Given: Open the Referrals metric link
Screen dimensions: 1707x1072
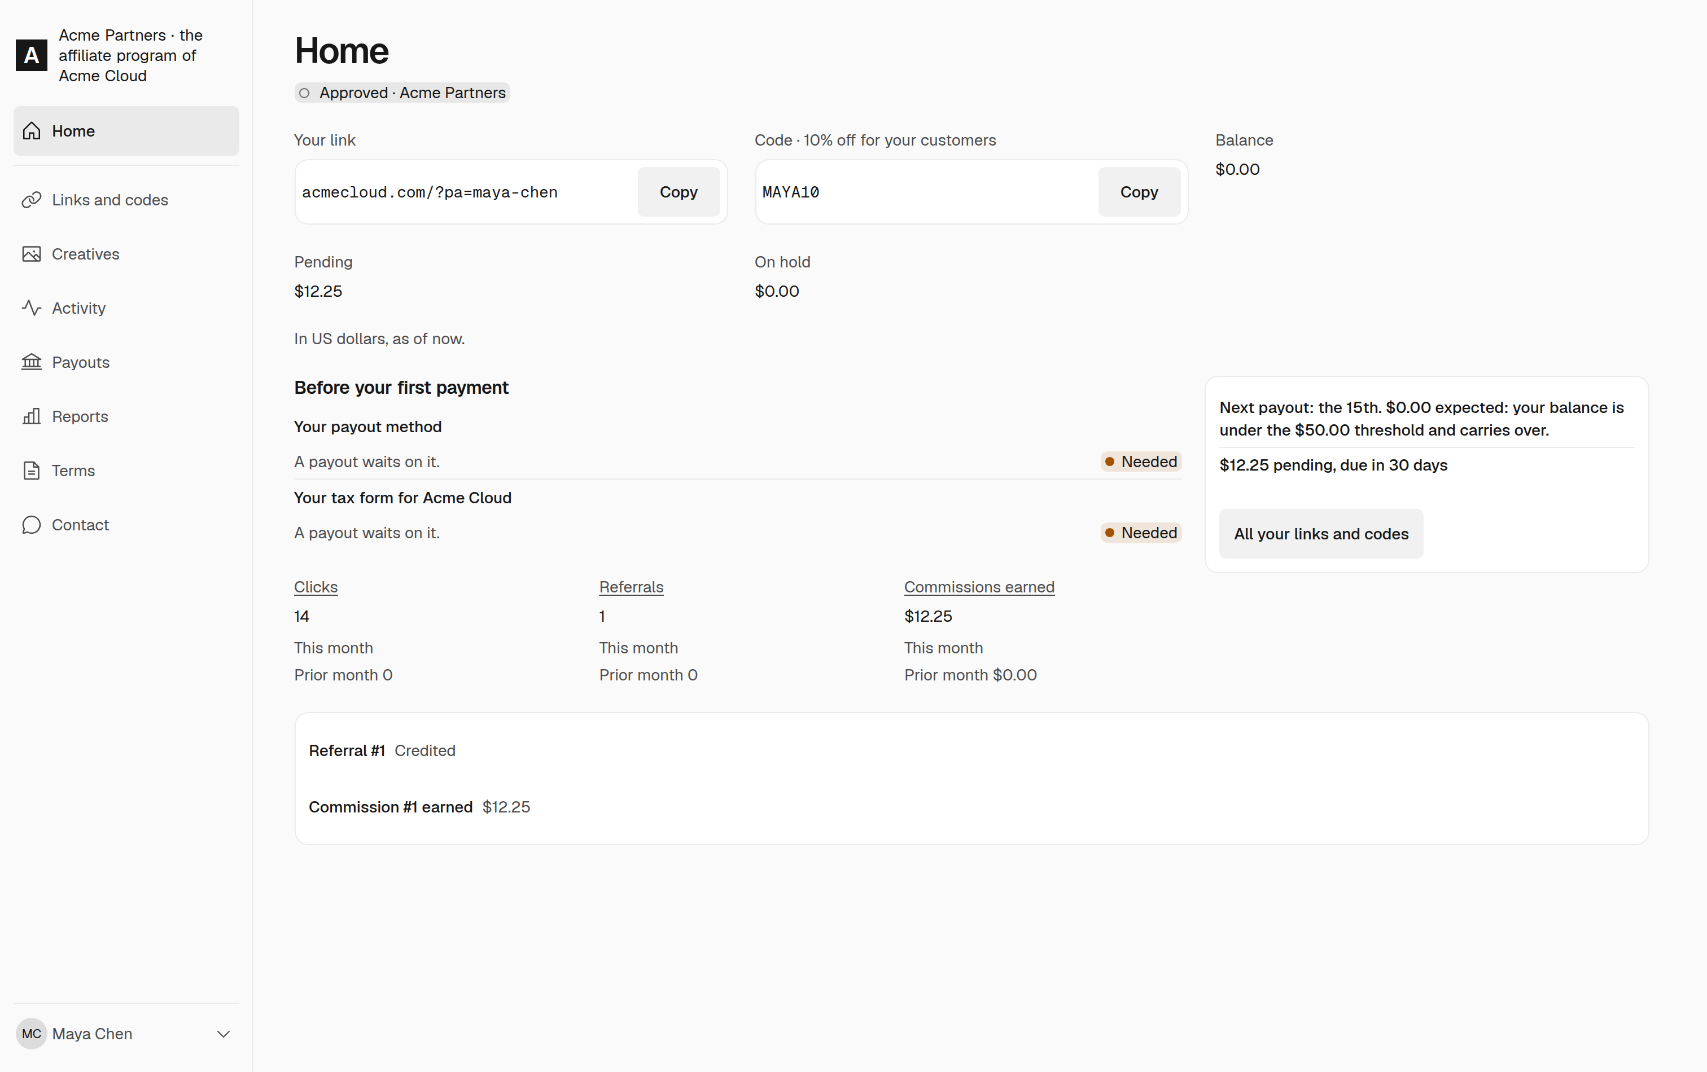Looking at the screenshot, I should (x=631, y=587).
